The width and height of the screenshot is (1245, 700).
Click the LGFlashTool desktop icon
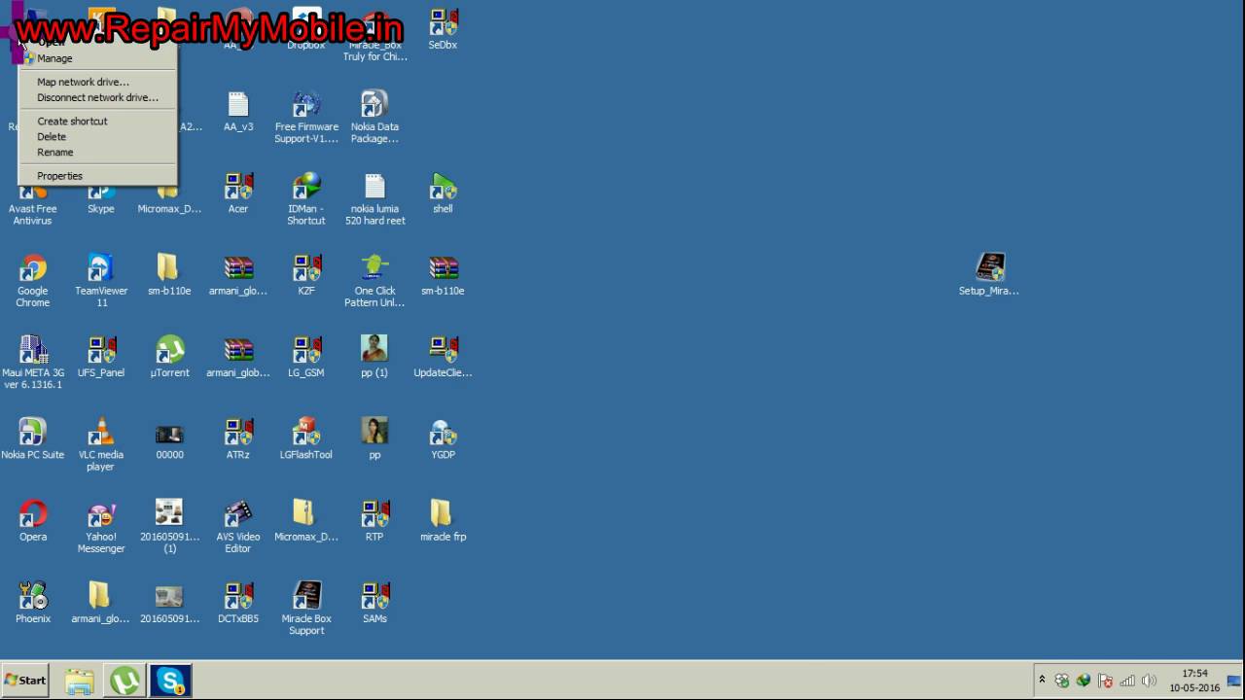click(x=306, y=438)
